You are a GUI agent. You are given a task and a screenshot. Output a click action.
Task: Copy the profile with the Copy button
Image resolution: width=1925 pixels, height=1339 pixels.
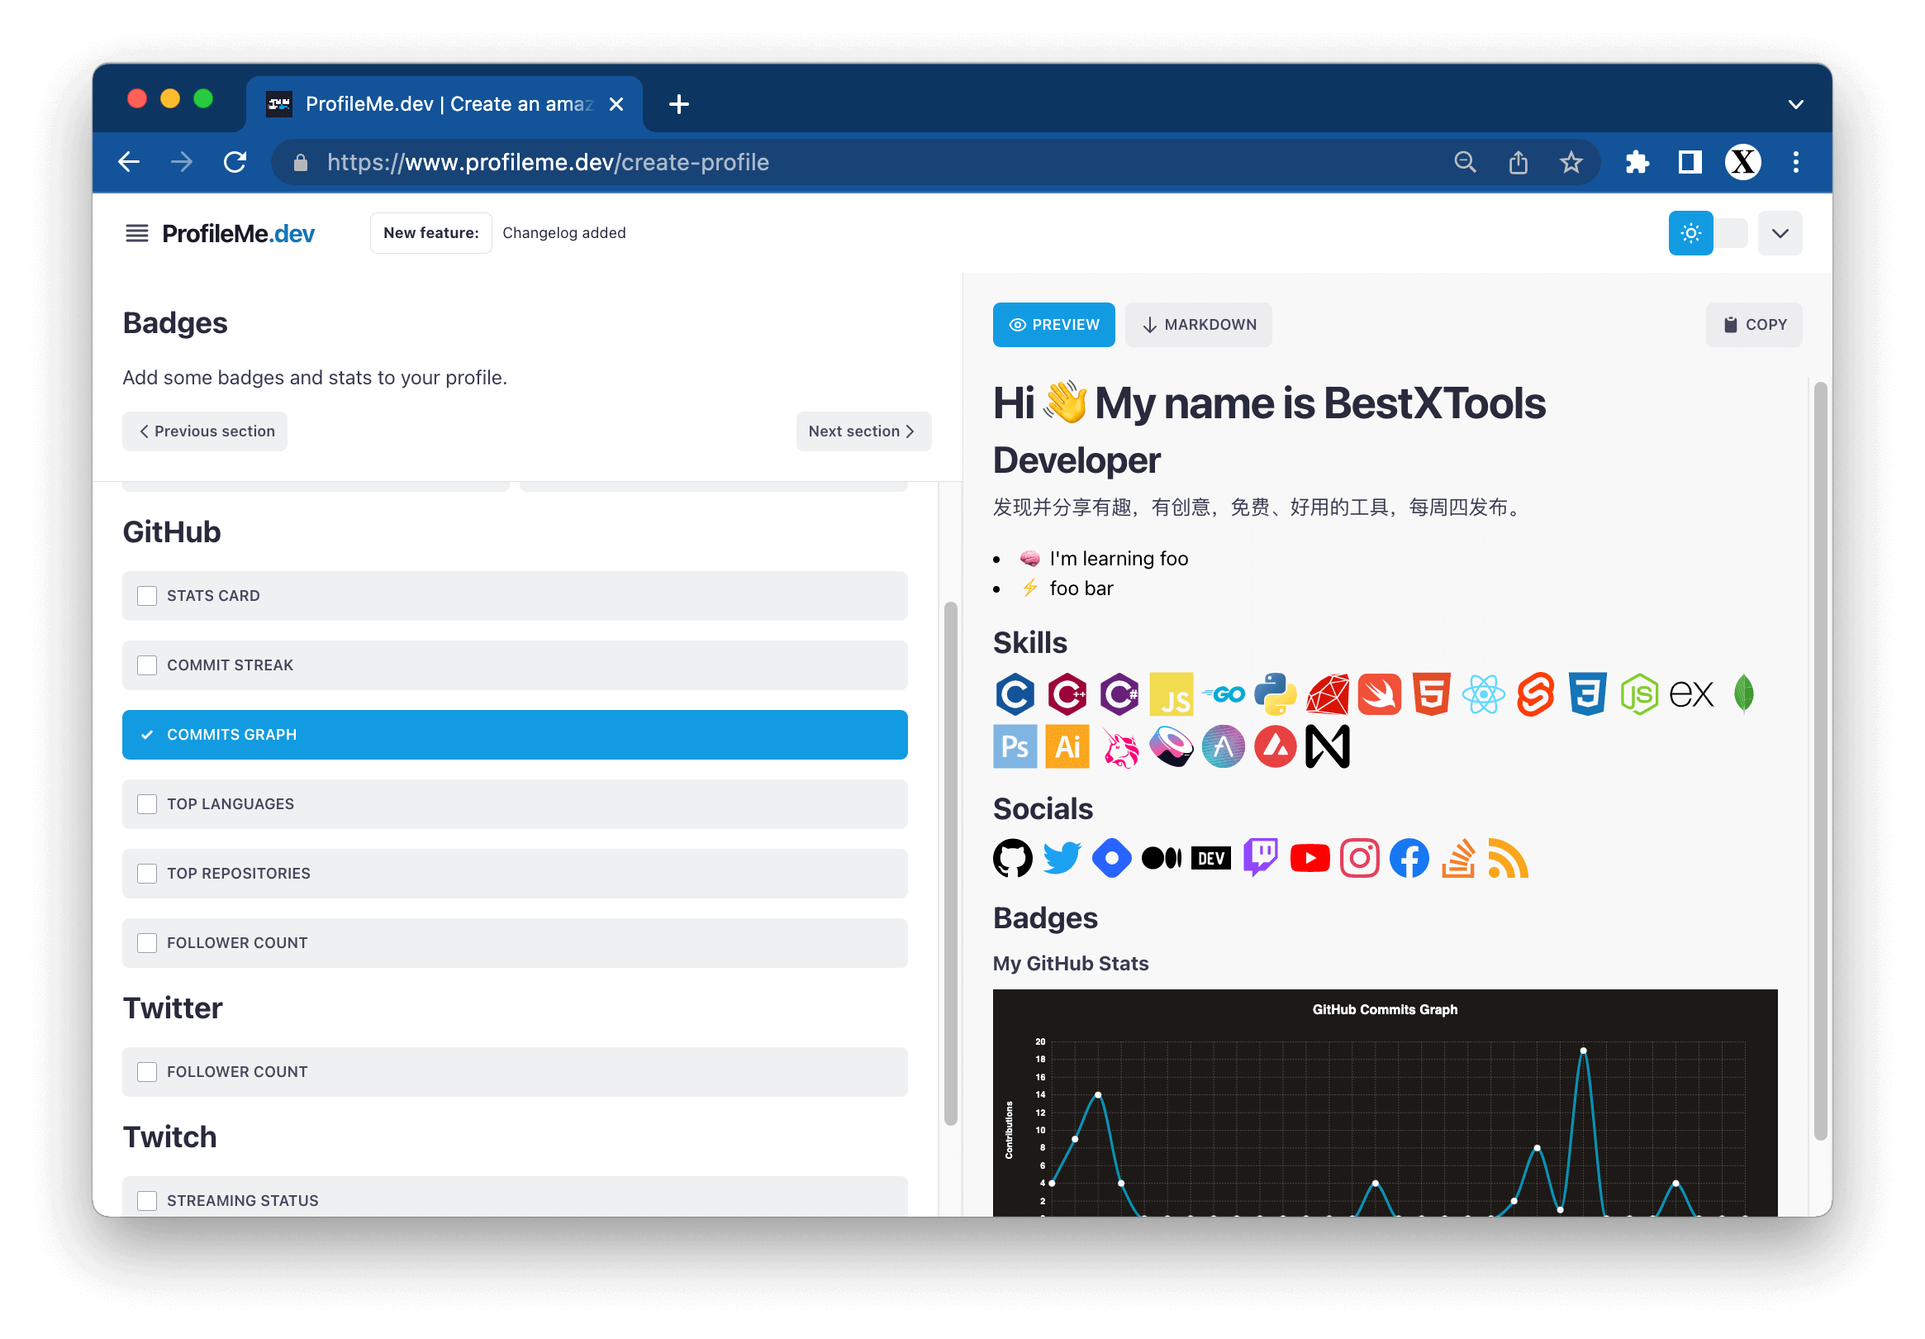pyautogui.click(x=1754, y=325)
